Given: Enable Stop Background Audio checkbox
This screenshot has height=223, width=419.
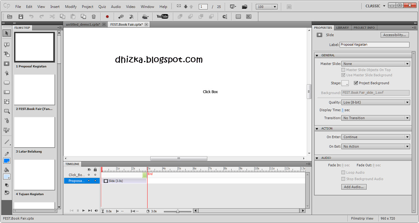Looking at the screenshot, I should [343, 179].
